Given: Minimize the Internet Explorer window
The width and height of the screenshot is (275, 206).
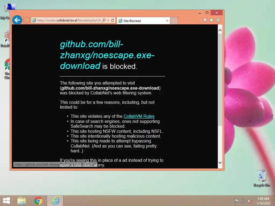Looking at the screenshot, I should coord(200,13).
